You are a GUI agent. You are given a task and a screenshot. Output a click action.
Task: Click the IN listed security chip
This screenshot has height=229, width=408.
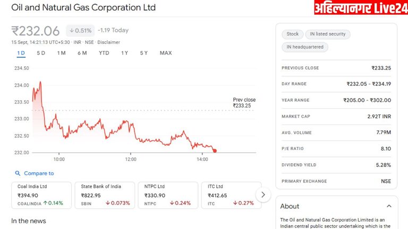(327, 34)
